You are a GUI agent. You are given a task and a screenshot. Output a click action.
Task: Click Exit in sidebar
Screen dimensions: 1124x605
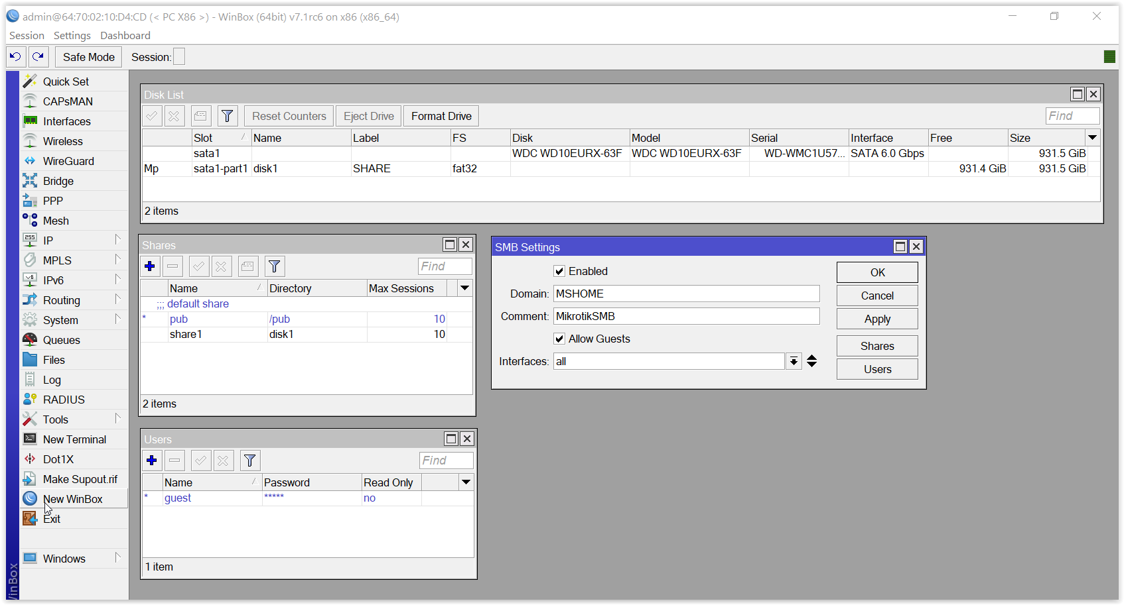pyautogui.click(x=74, y=519)
